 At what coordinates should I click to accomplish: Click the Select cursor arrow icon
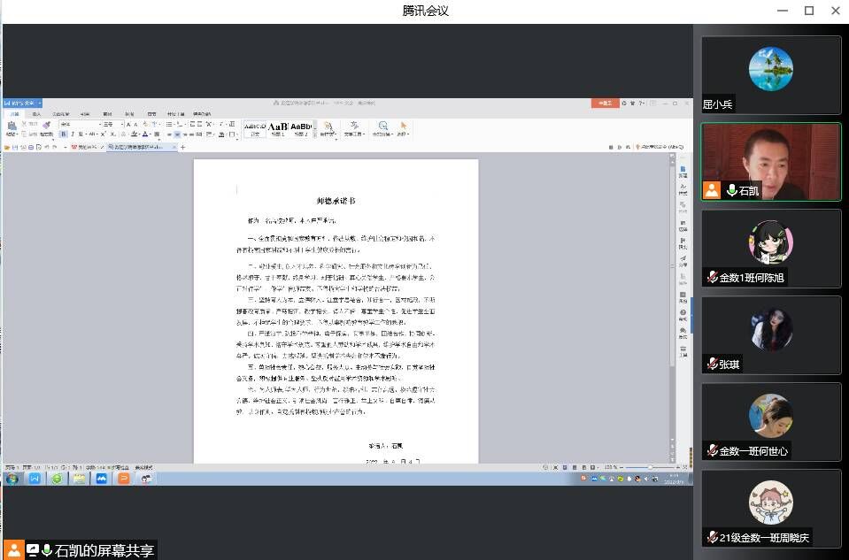(x=404, y=127)
